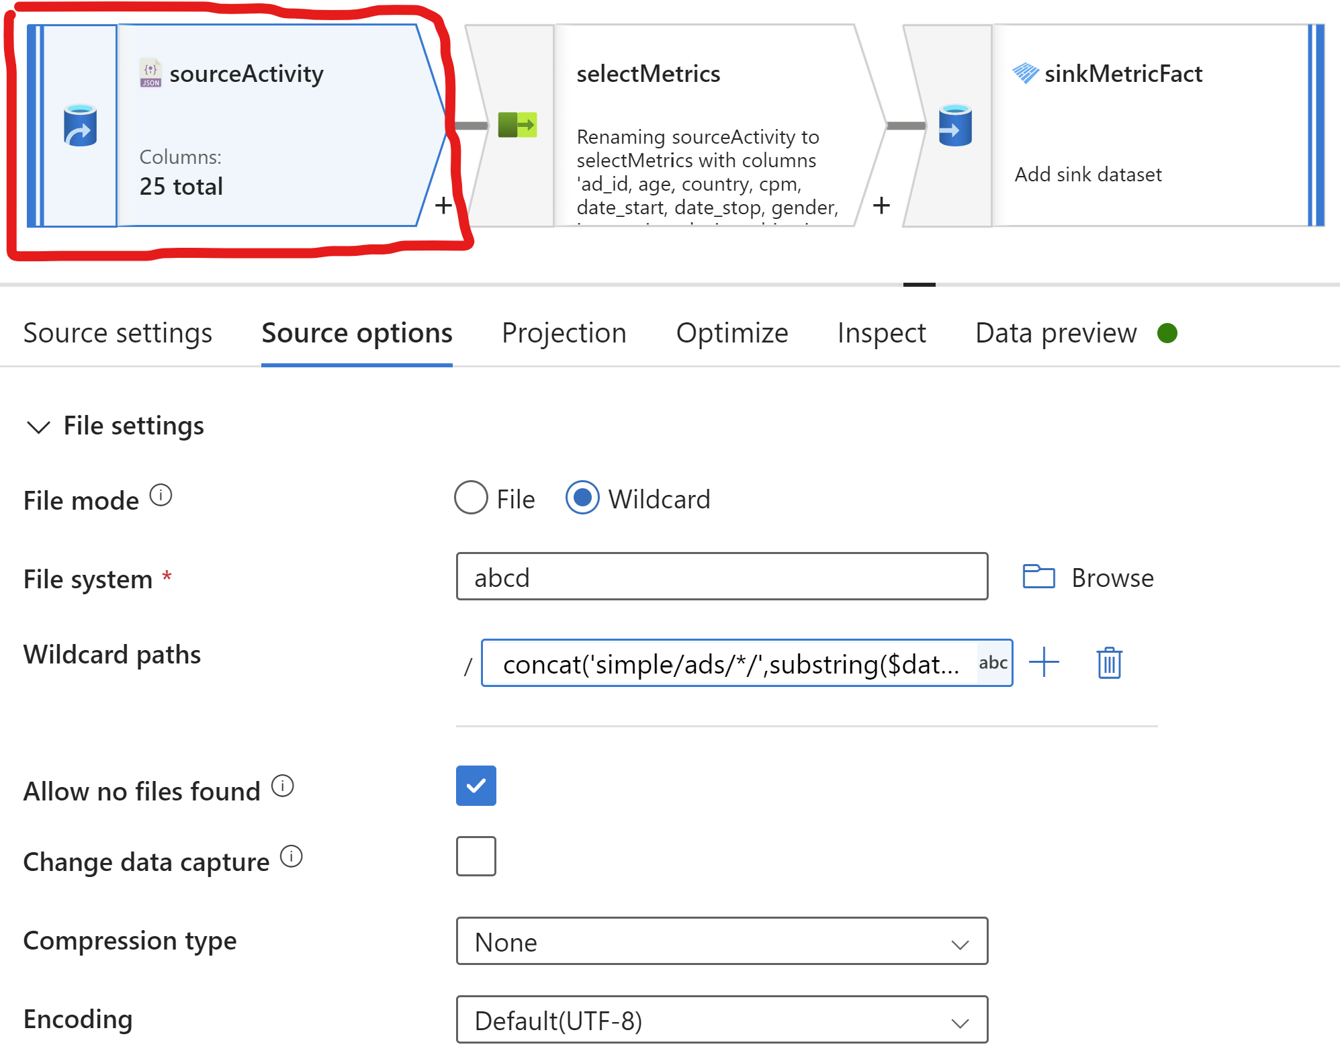Click the folder icon next to Browse
This screenshot has width=1340, height=1057.
click(x=1037, y=576)
